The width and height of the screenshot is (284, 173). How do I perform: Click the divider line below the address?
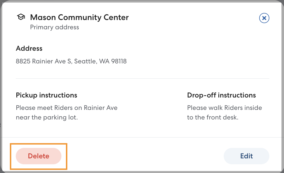click(142, 78)
